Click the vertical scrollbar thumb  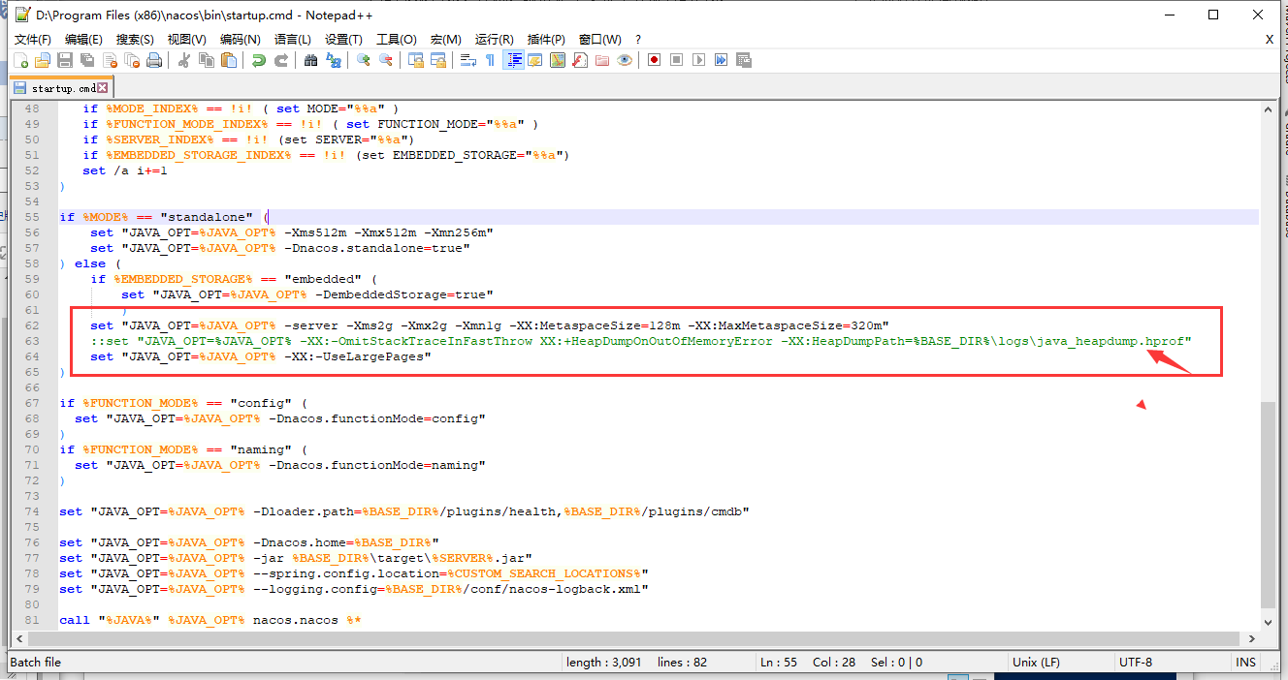pos(1269,504)
